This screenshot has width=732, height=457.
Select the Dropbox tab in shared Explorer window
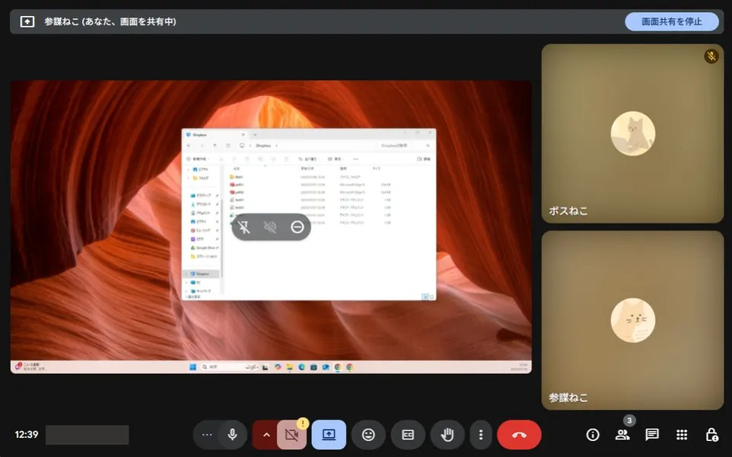(x=215, y=135)
